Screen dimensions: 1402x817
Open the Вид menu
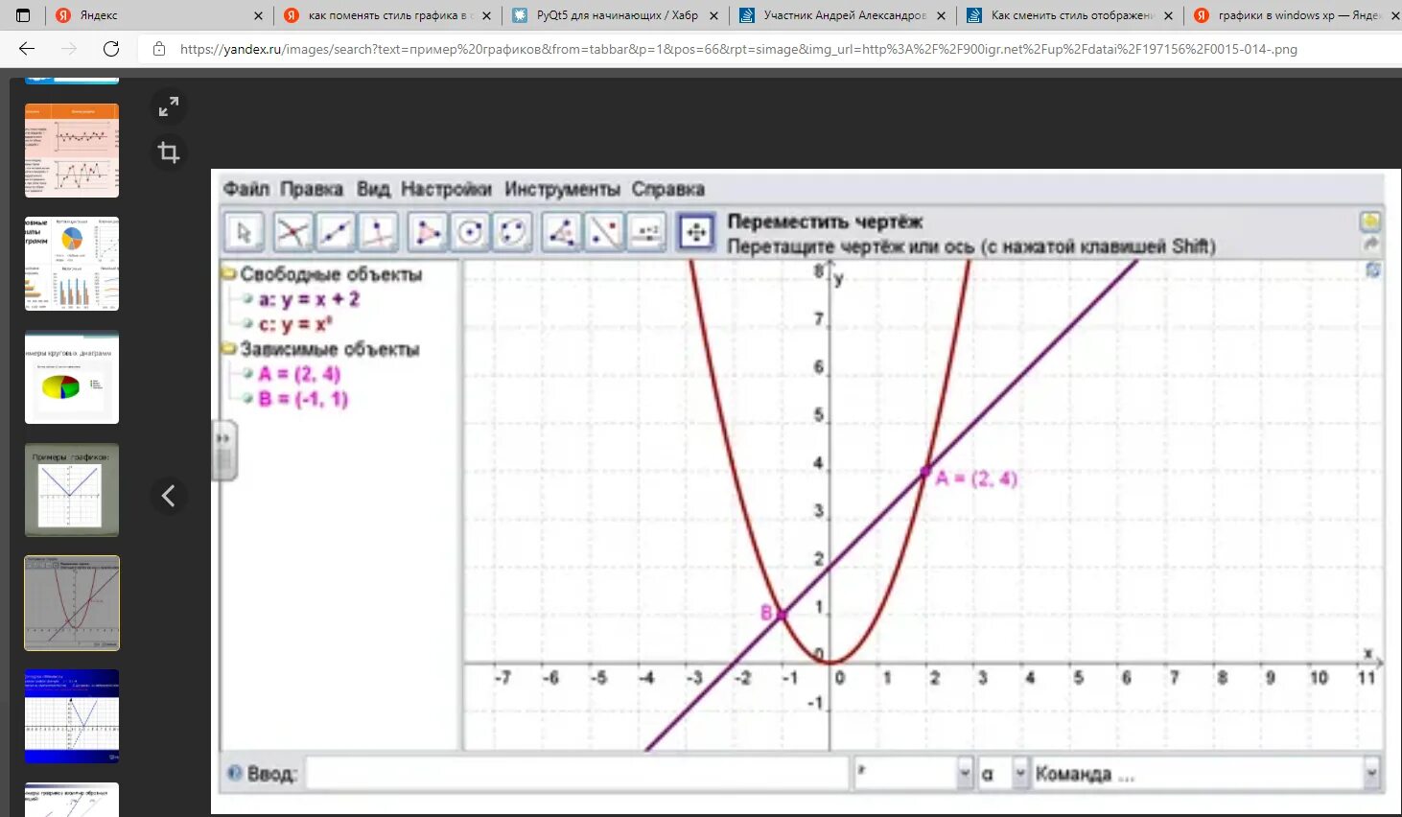coord(373,189)
